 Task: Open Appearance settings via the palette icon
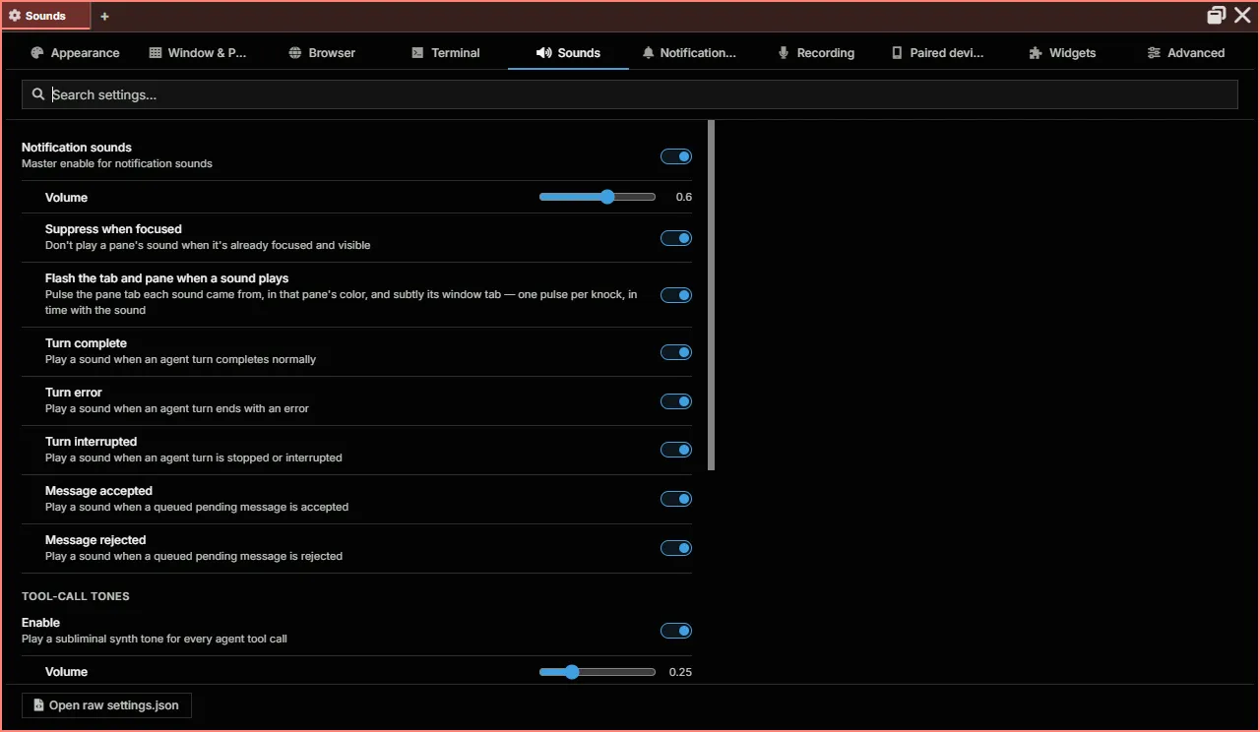coord(37,53)
